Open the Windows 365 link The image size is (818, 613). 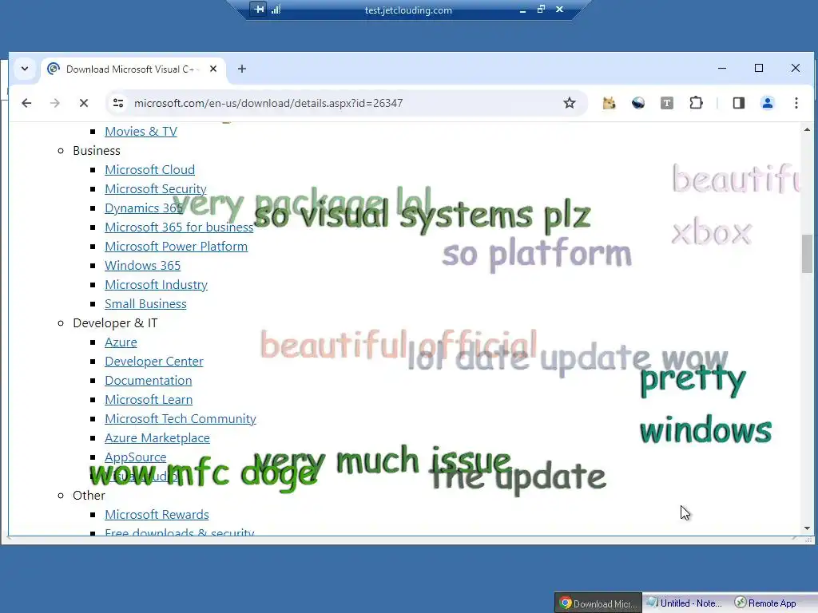(x=142, y=266)
